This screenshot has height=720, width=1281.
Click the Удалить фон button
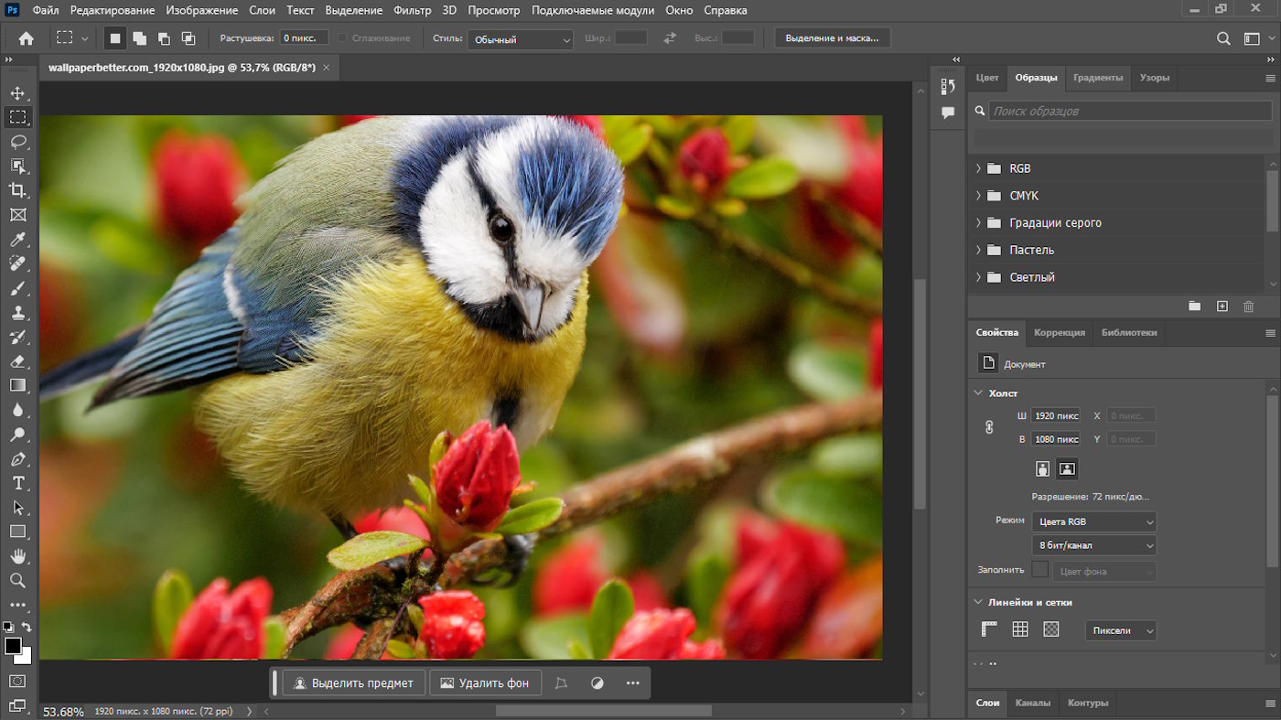coord(485,683)
